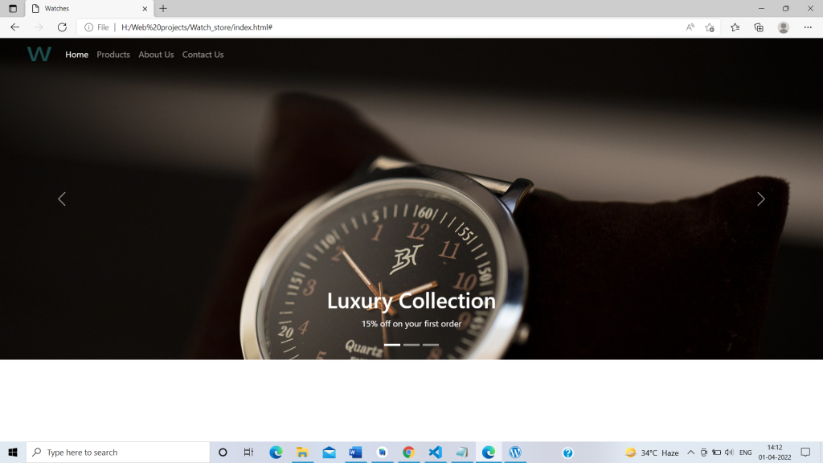Refresh the Watches page
Image resolution: width=823 pixels, height=463 pixels.
tap(62, 27)
